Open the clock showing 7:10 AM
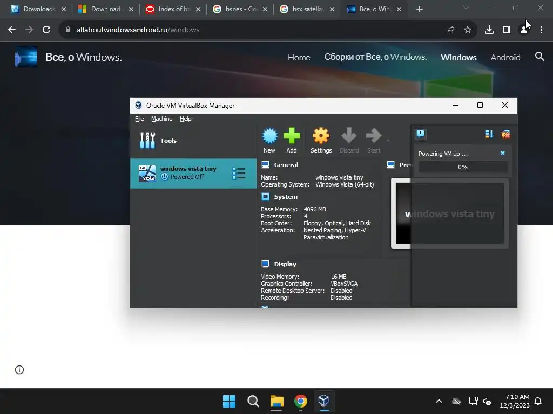Viewport: 553px width, 414px height. pos(515,401)
